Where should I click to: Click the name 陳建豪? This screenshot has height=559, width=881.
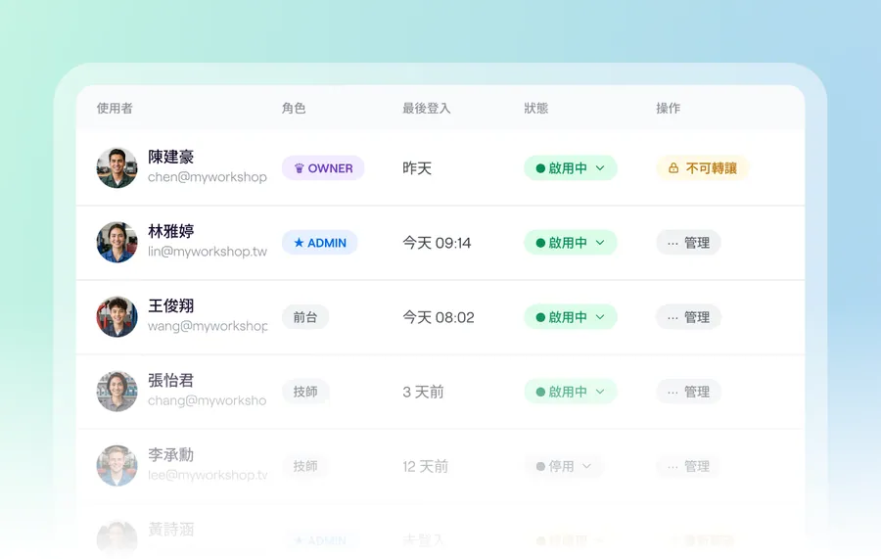click(170, 157)
